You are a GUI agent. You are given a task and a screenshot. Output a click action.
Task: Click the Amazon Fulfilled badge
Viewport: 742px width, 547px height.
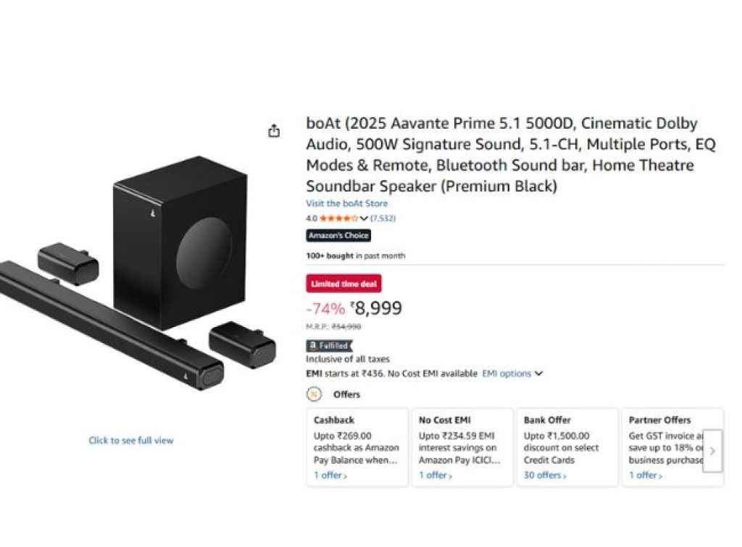(329, 346)
